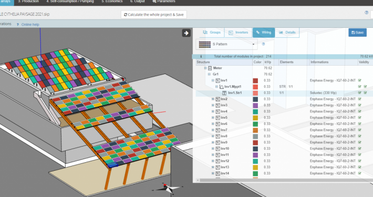
Task: Toggle the validity checkmark for Inv7
Action: [x=360, y=130]
